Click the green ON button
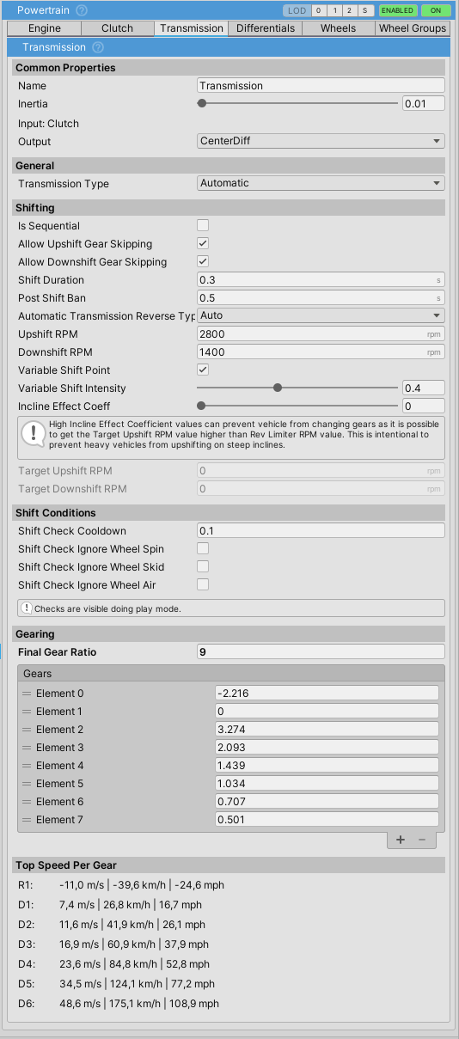The height and width of the screenshot is (1039, 459). pyautogui.click(x=437, y=11)
